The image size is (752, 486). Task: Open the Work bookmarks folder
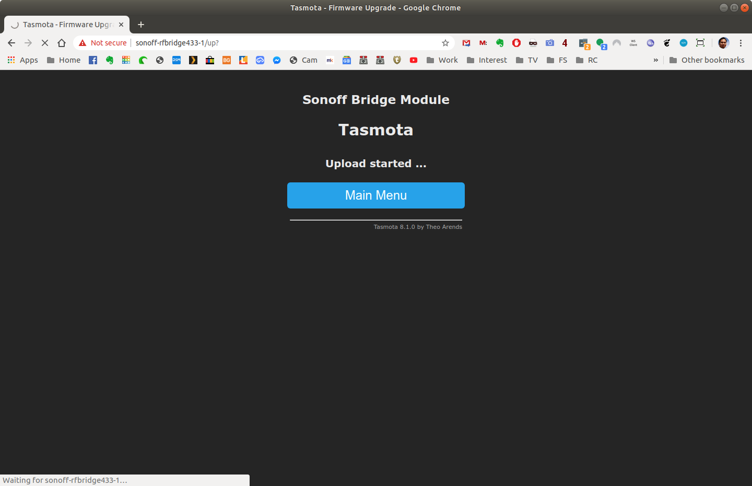click(442, 60)
